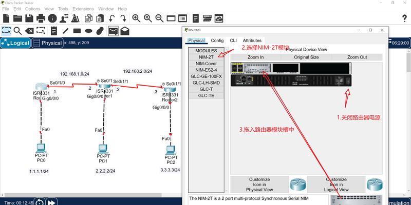Screen dimensions: 411x205
Task: Reset simulation time with circular arrow
Action: pos(40,202)
